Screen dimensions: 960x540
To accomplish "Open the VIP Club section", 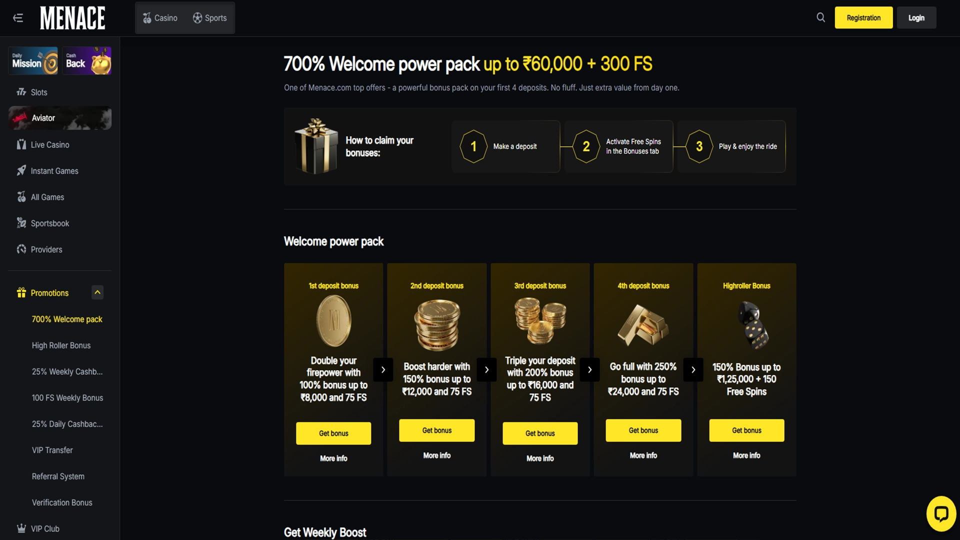I will click(44, 528).
